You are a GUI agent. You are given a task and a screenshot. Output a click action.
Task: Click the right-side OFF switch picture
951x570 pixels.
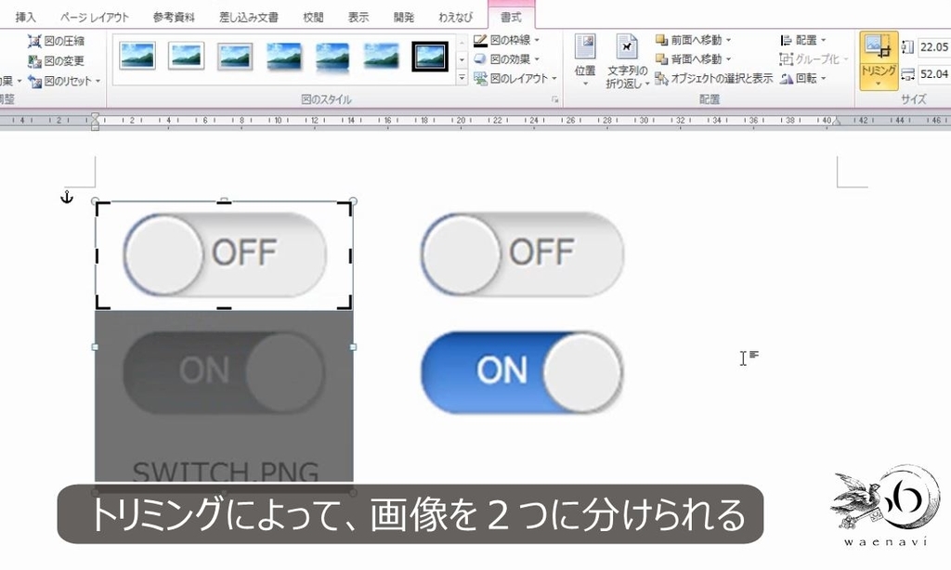point(522,254)
